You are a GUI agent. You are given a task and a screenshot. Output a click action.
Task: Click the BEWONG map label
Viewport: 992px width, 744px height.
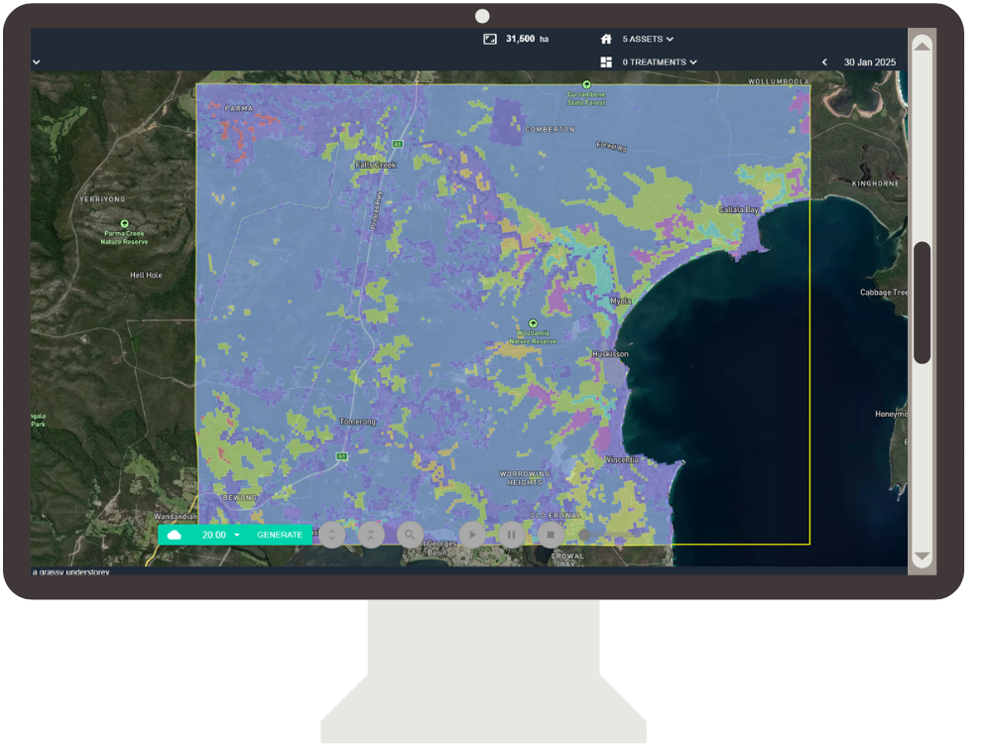pyautogui.click(x=240, y=498)
